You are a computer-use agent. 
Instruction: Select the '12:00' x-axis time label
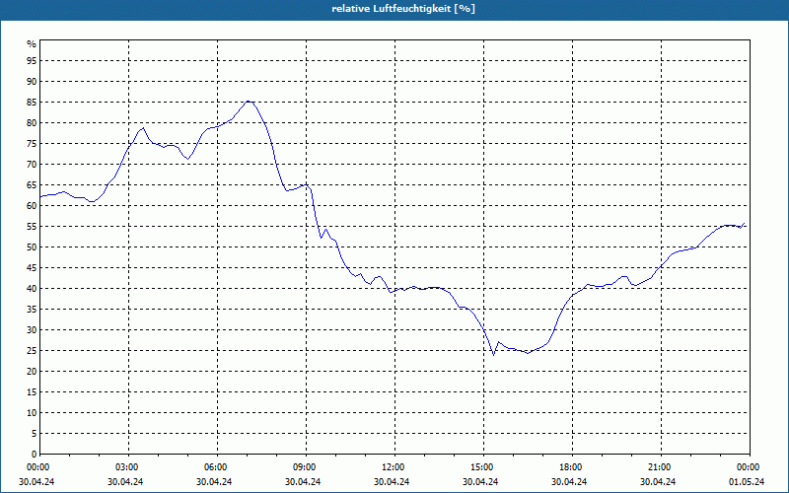pyautogui.click(x=393, y=467)
